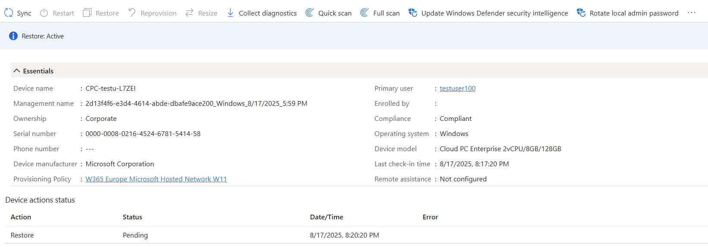This screenshot has height=247, width=708.
Task: Click the Defender security intelligence shield icon
Action: pos(413,13)
